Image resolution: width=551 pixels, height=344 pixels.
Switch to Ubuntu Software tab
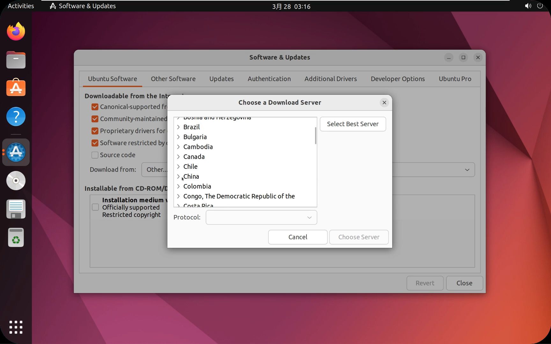113,79
